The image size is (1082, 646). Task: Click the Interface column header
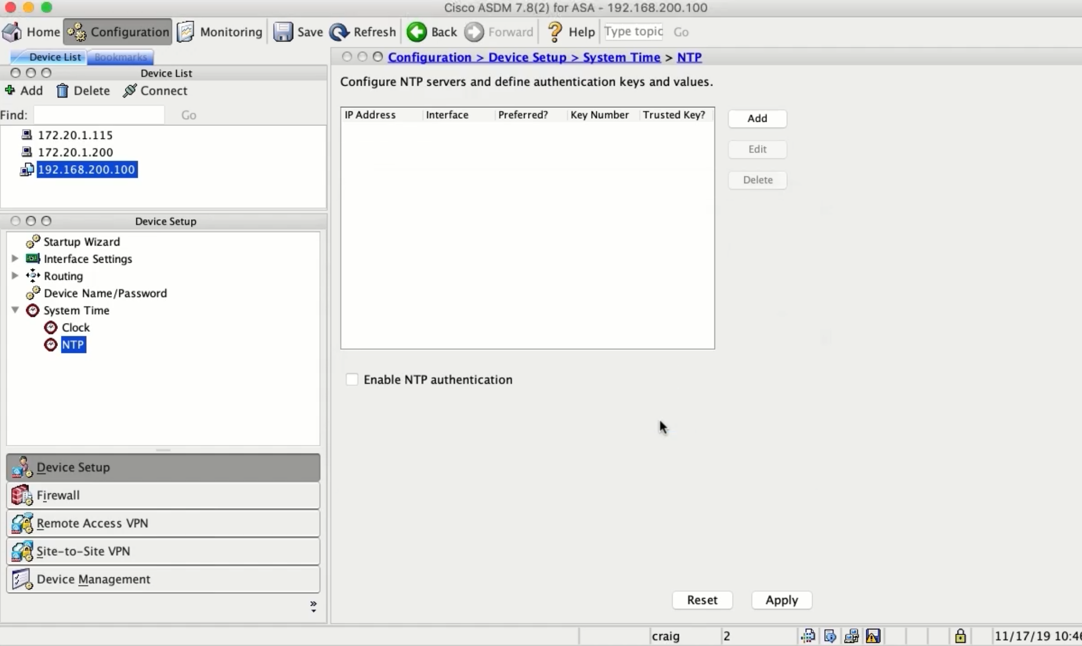tap(458, 115)
